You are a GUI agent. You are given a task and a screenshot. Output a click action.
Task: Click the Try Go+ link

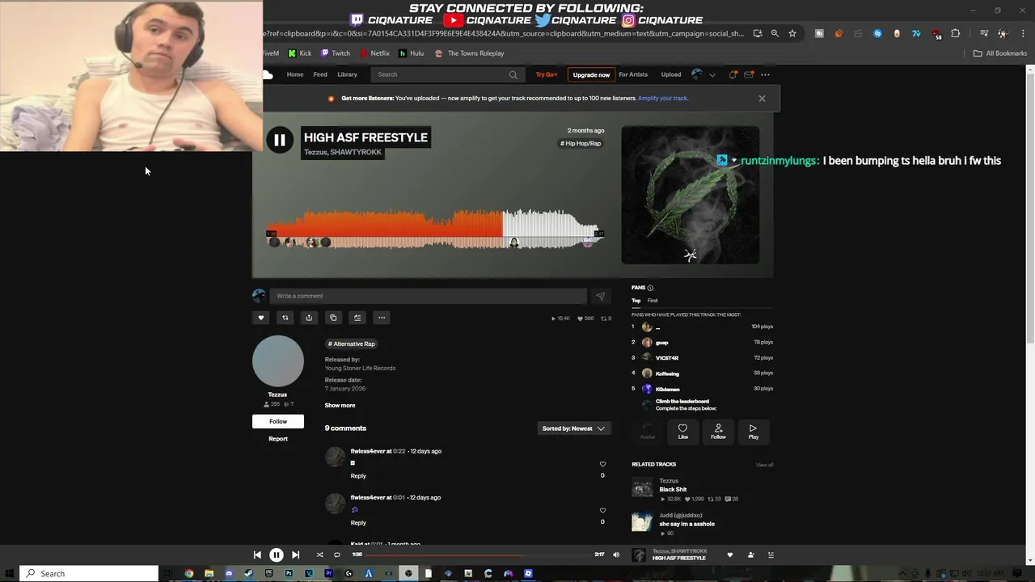(547, 74)
